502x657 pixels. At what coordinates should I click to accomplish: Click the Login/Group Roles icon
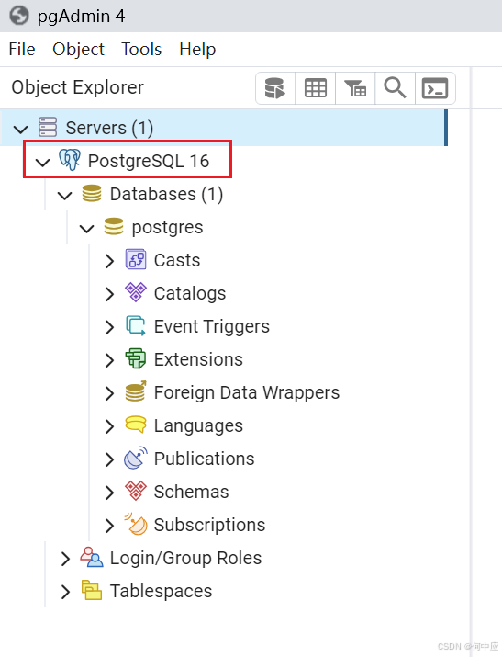pos(92,557)
